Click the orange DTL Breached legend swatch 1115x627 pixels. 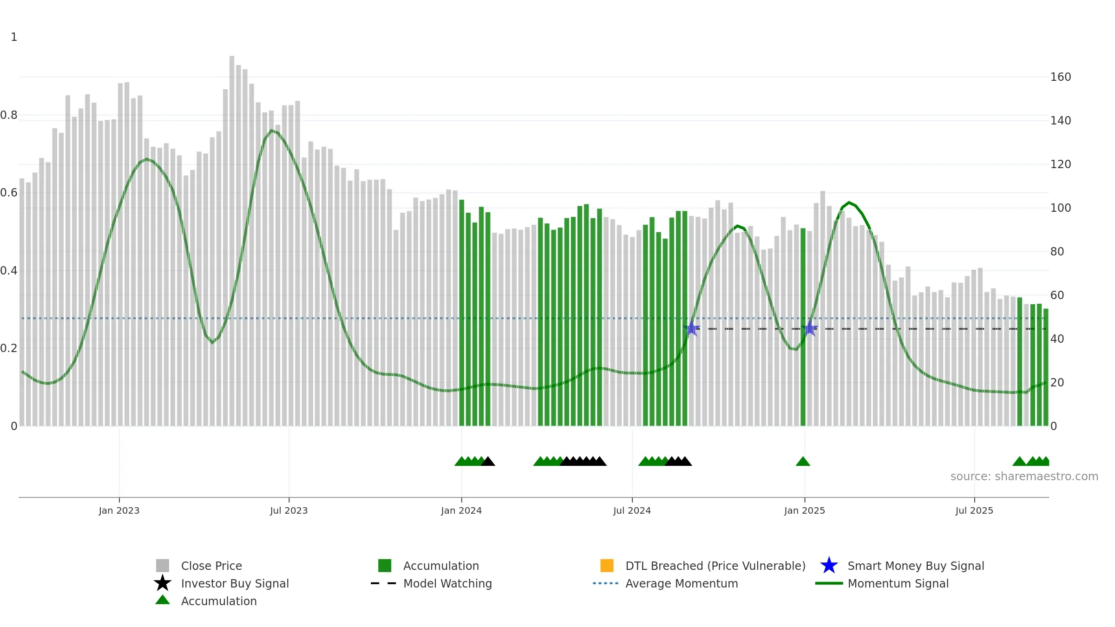click(607, 565)
